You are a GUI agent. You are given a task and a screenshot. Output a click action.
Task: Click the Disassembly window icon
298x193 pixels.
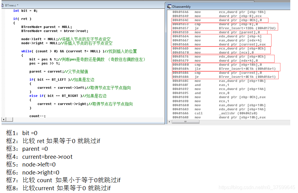click(169, 7)
